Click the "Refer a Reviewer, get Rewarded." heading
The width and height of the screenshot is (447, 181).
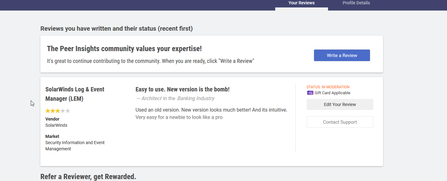88,177
